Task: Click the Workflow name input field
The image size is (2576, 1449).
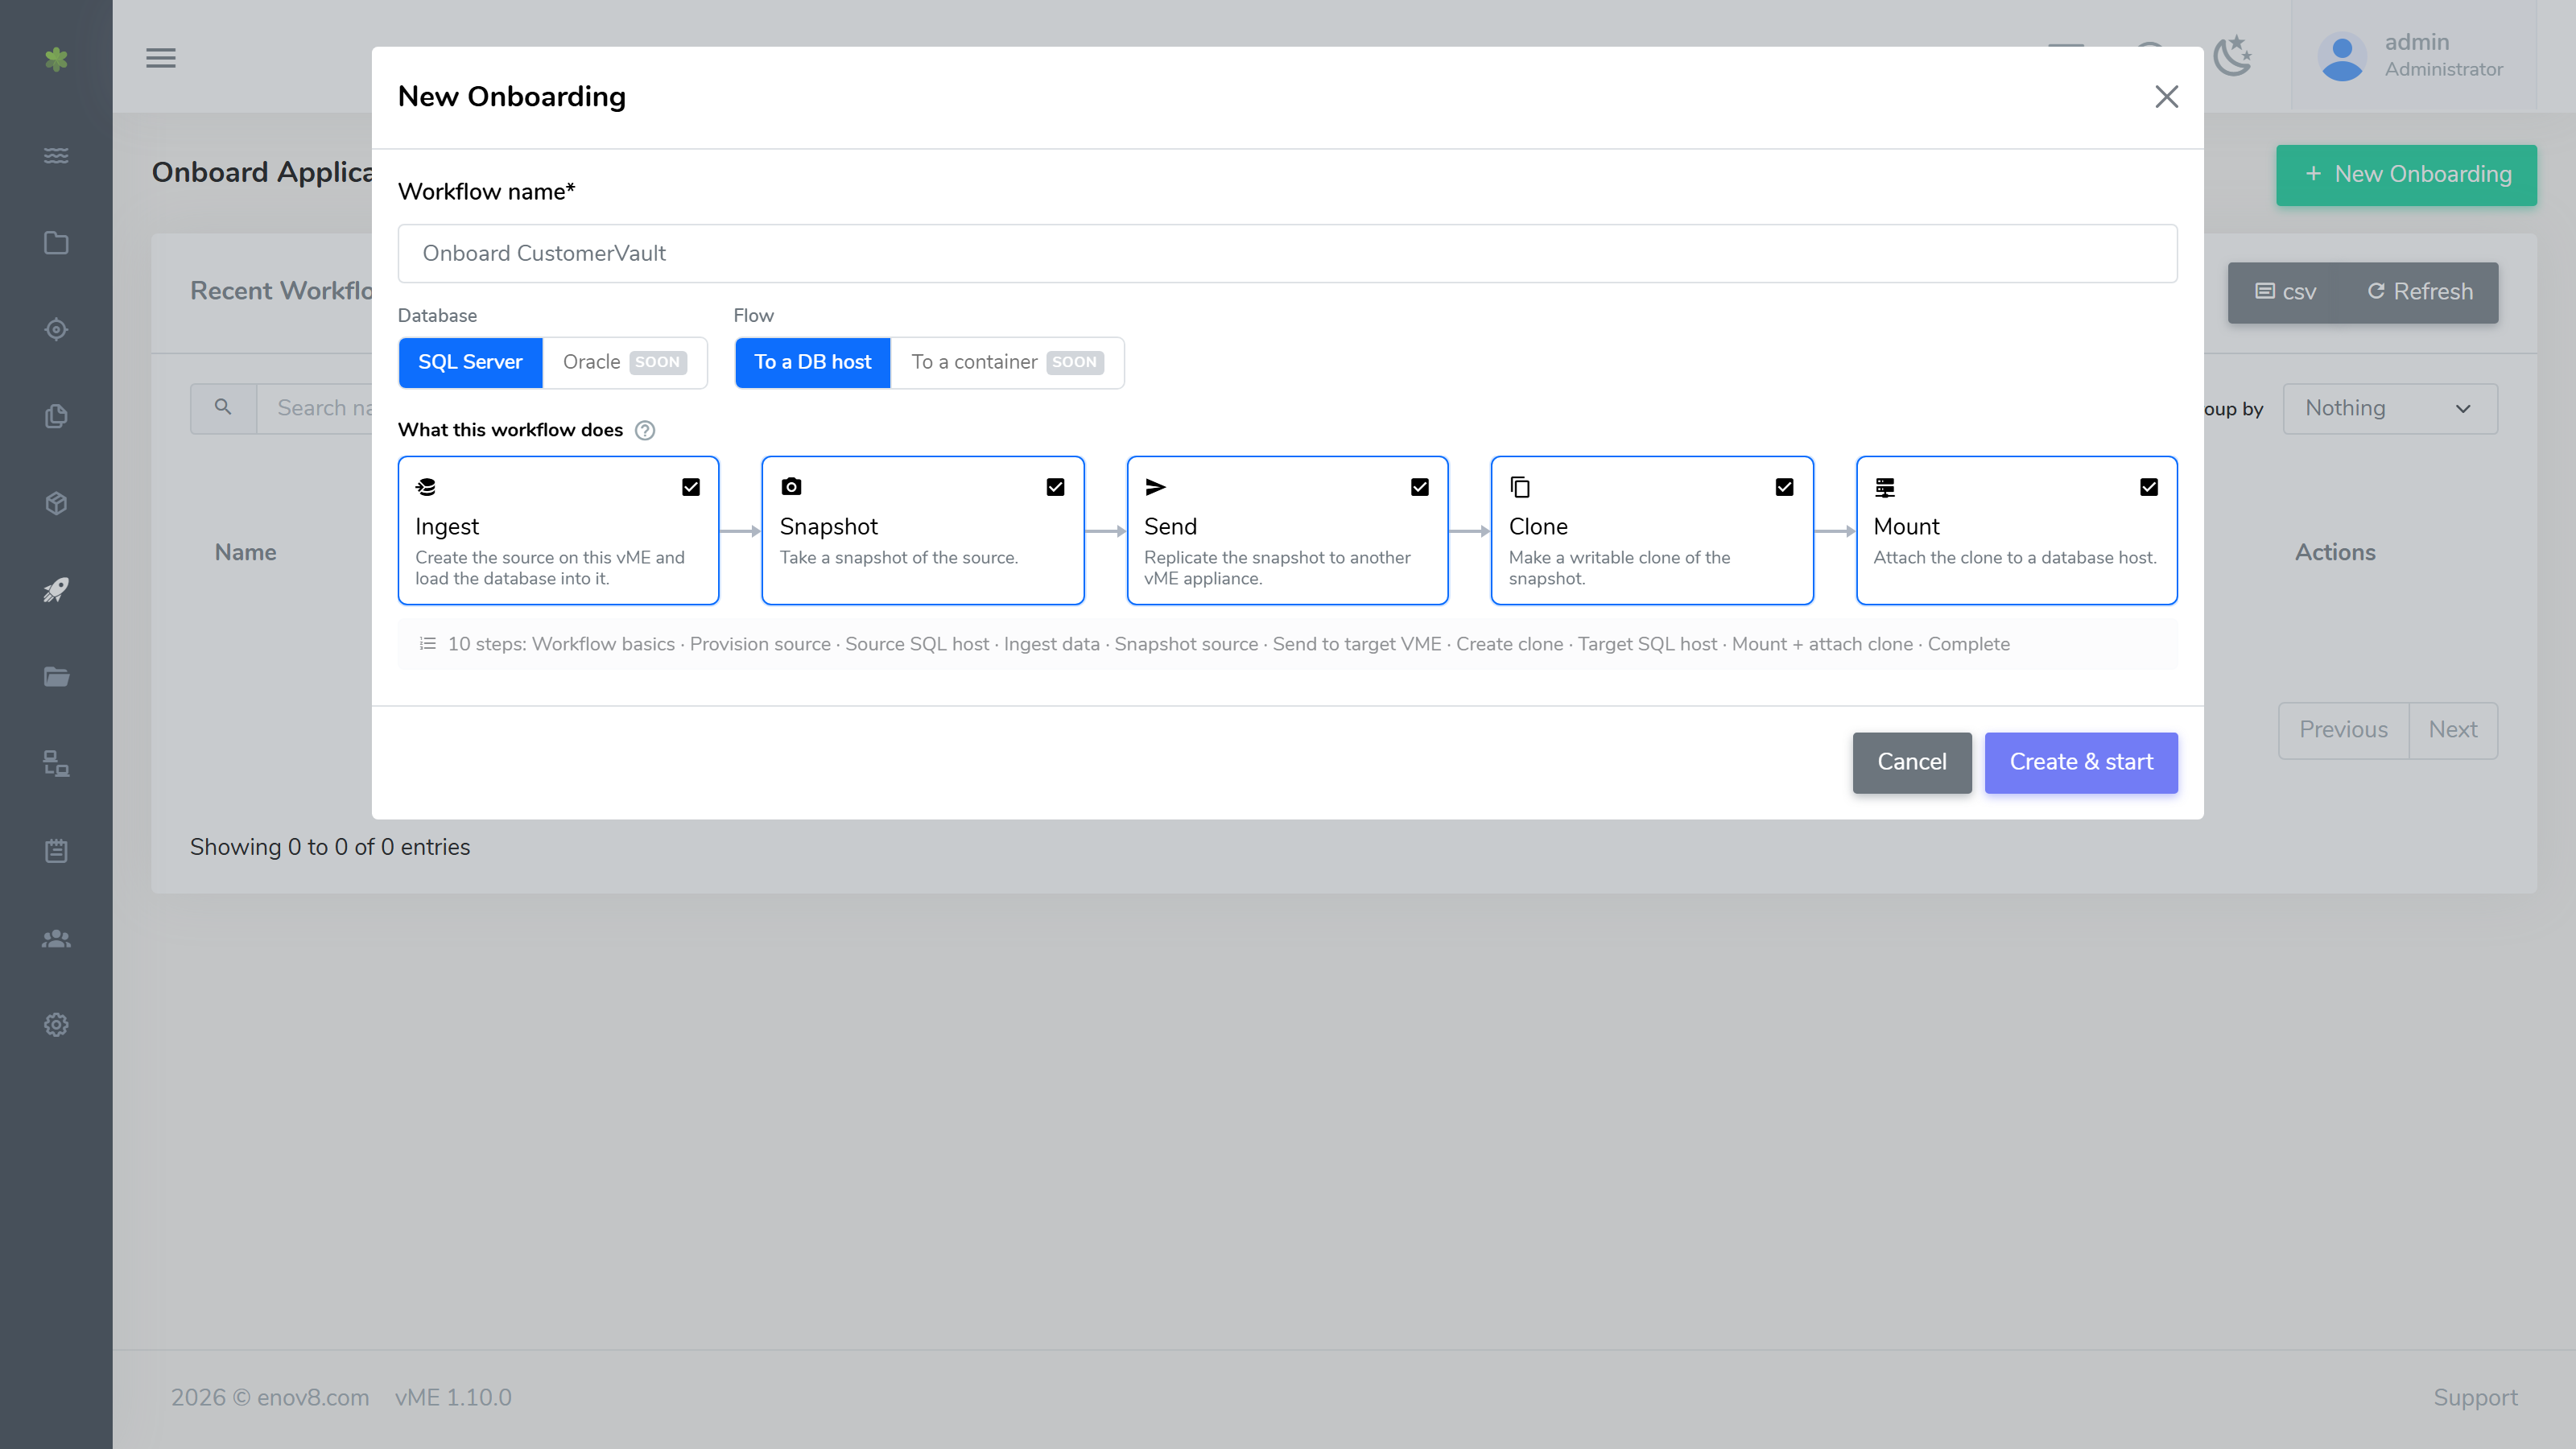Action: pyautogui.click(x=1287, y=253)
